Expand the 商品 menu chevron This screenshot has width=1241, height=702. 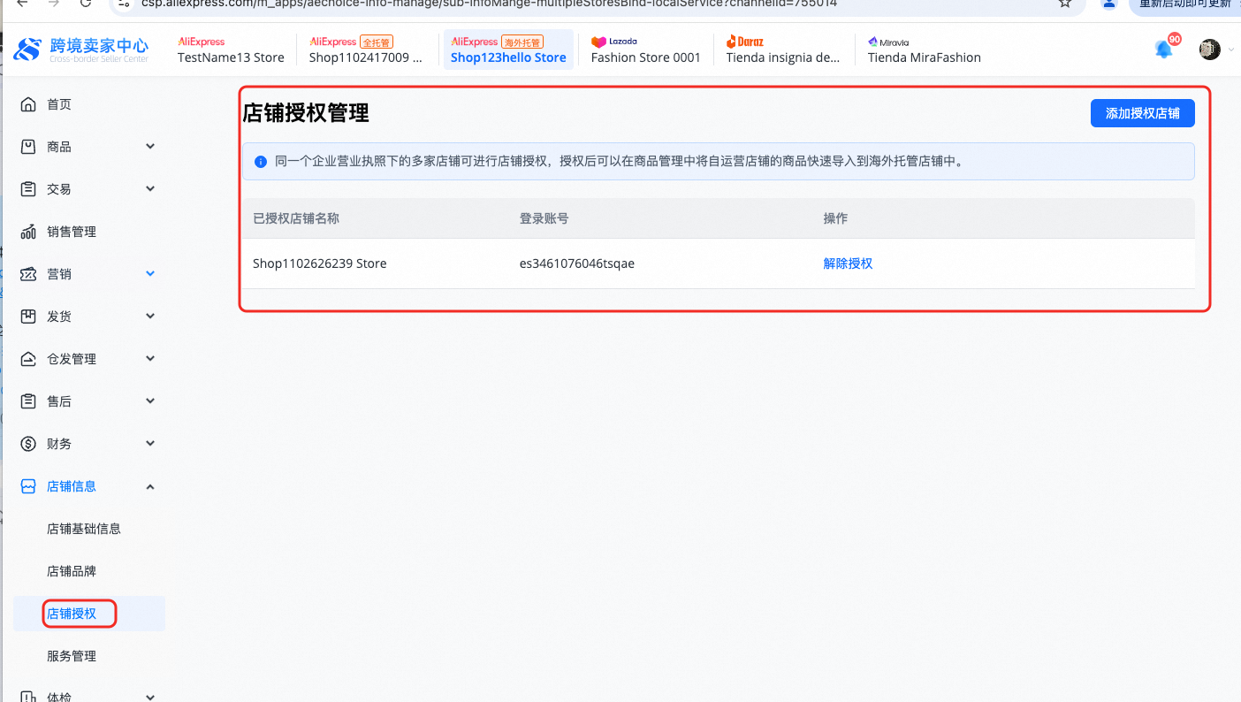pos(150,147)
